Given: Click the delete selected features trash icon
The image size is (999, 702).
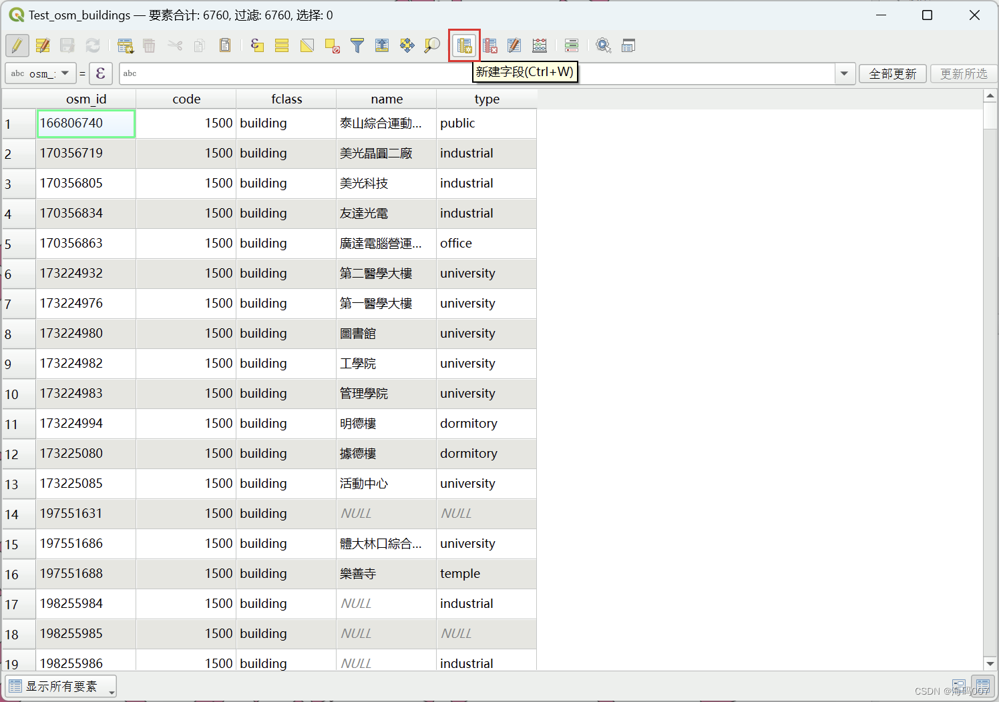Looking at the screenshot, I should (x=150, y=45).
